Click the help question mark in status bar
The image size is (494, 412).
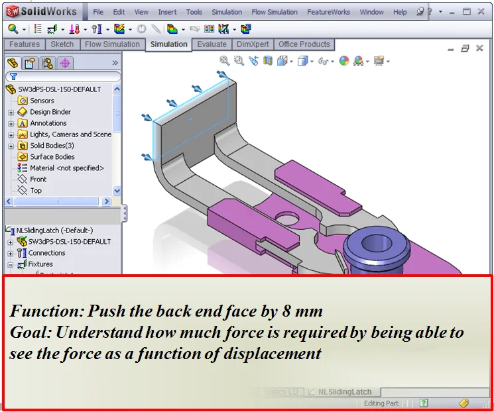[423, 403]
